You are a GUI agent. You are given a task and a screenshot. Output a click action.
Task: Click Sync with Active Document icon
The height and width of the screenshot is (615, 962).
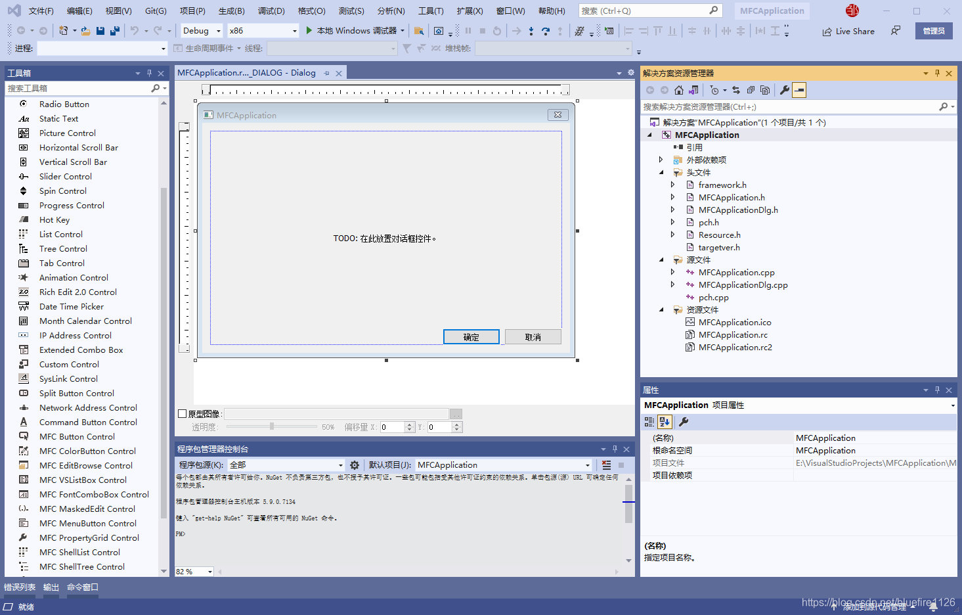[x=736, y=90]
